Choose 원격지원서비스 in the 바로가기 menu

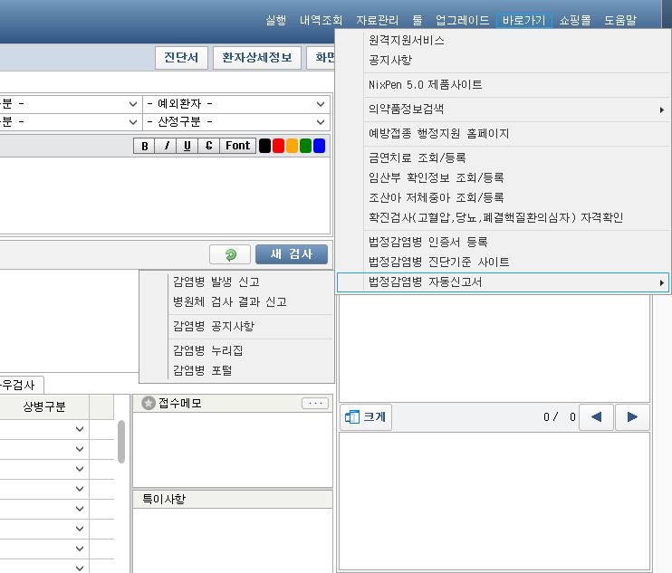407,41
